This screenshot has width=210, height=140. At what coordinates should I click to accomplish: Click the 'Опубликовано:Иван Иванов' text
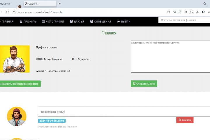click(x=57, y=127)
